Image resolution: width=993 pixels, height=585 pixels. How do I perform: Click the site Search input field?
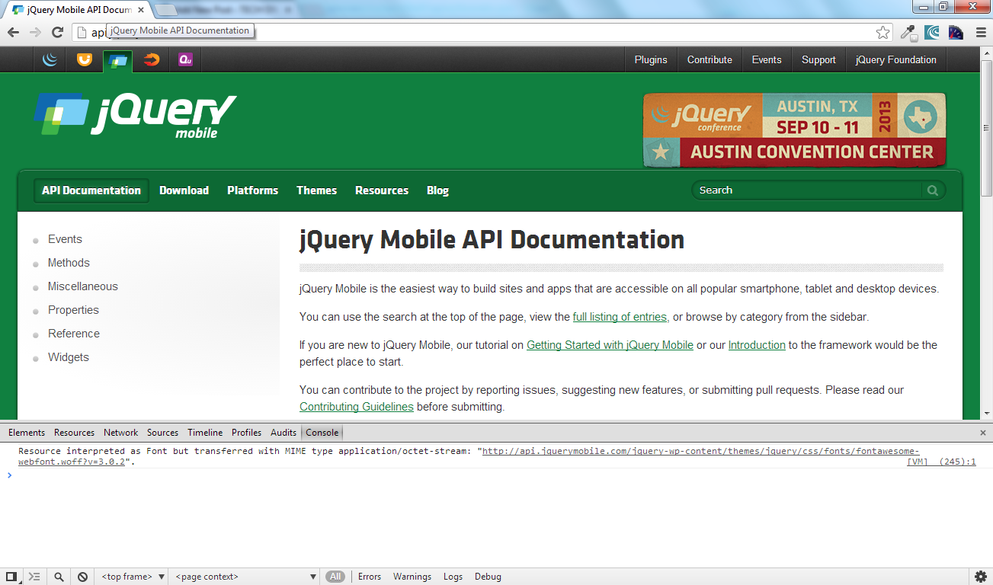pyautogui.click(x=808, y=190)
